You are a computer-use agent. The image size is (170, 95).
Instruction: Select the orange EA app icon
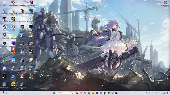[13, 52]
